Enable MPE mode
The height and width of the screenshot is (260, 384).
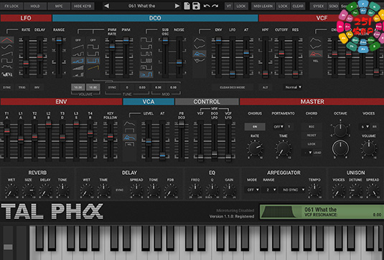pos(59,6)
